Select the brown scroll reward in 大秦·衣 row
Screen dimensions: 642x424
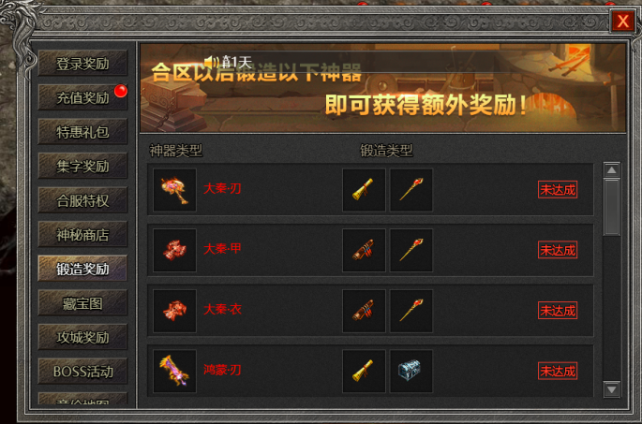click(364, 311)
